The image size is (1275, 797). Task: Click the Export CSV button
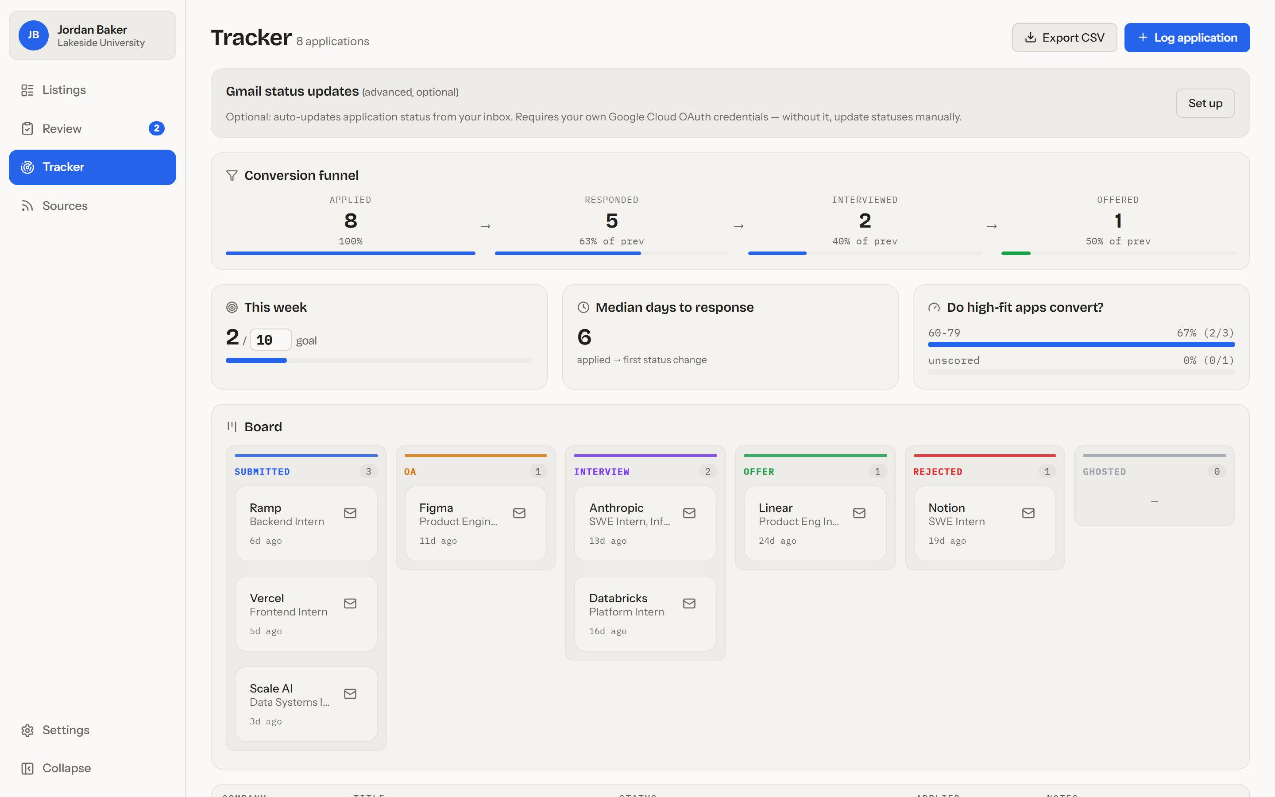tap(1064, 38)
